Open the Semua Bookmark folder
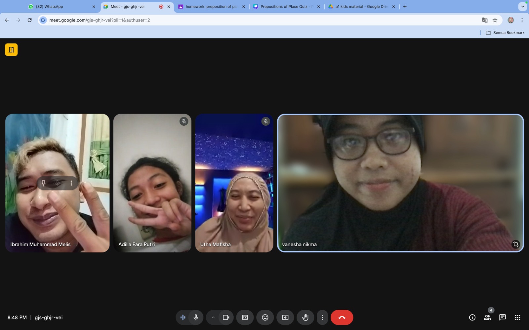The width and height of the screenshot is (529, 330). click(x=505, y=33)
